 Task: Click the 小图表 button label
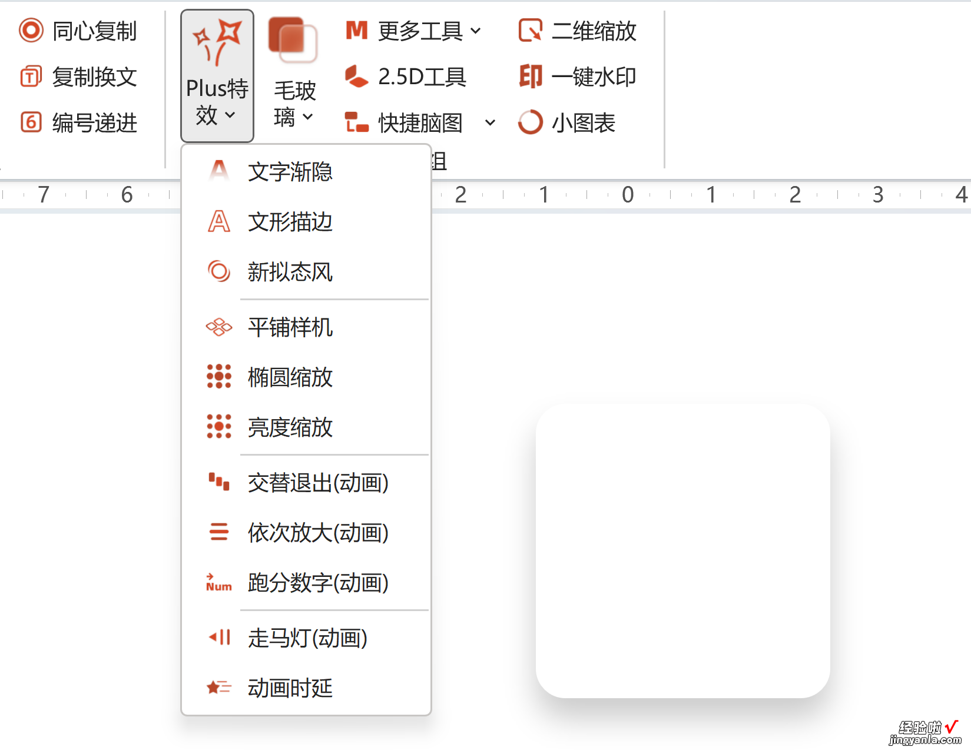tap(584, 122)
